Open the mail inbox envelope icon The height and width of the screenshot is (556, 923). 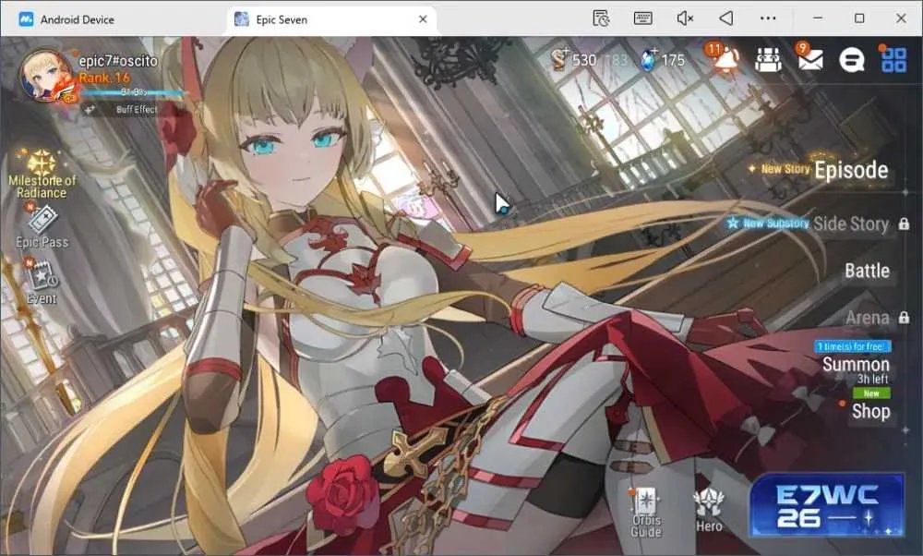click(x=809, y=58)
